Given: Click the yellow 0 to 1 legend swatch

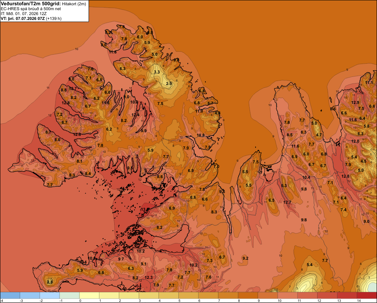Looking at the screenshot, I should click(x=89, y=295).
